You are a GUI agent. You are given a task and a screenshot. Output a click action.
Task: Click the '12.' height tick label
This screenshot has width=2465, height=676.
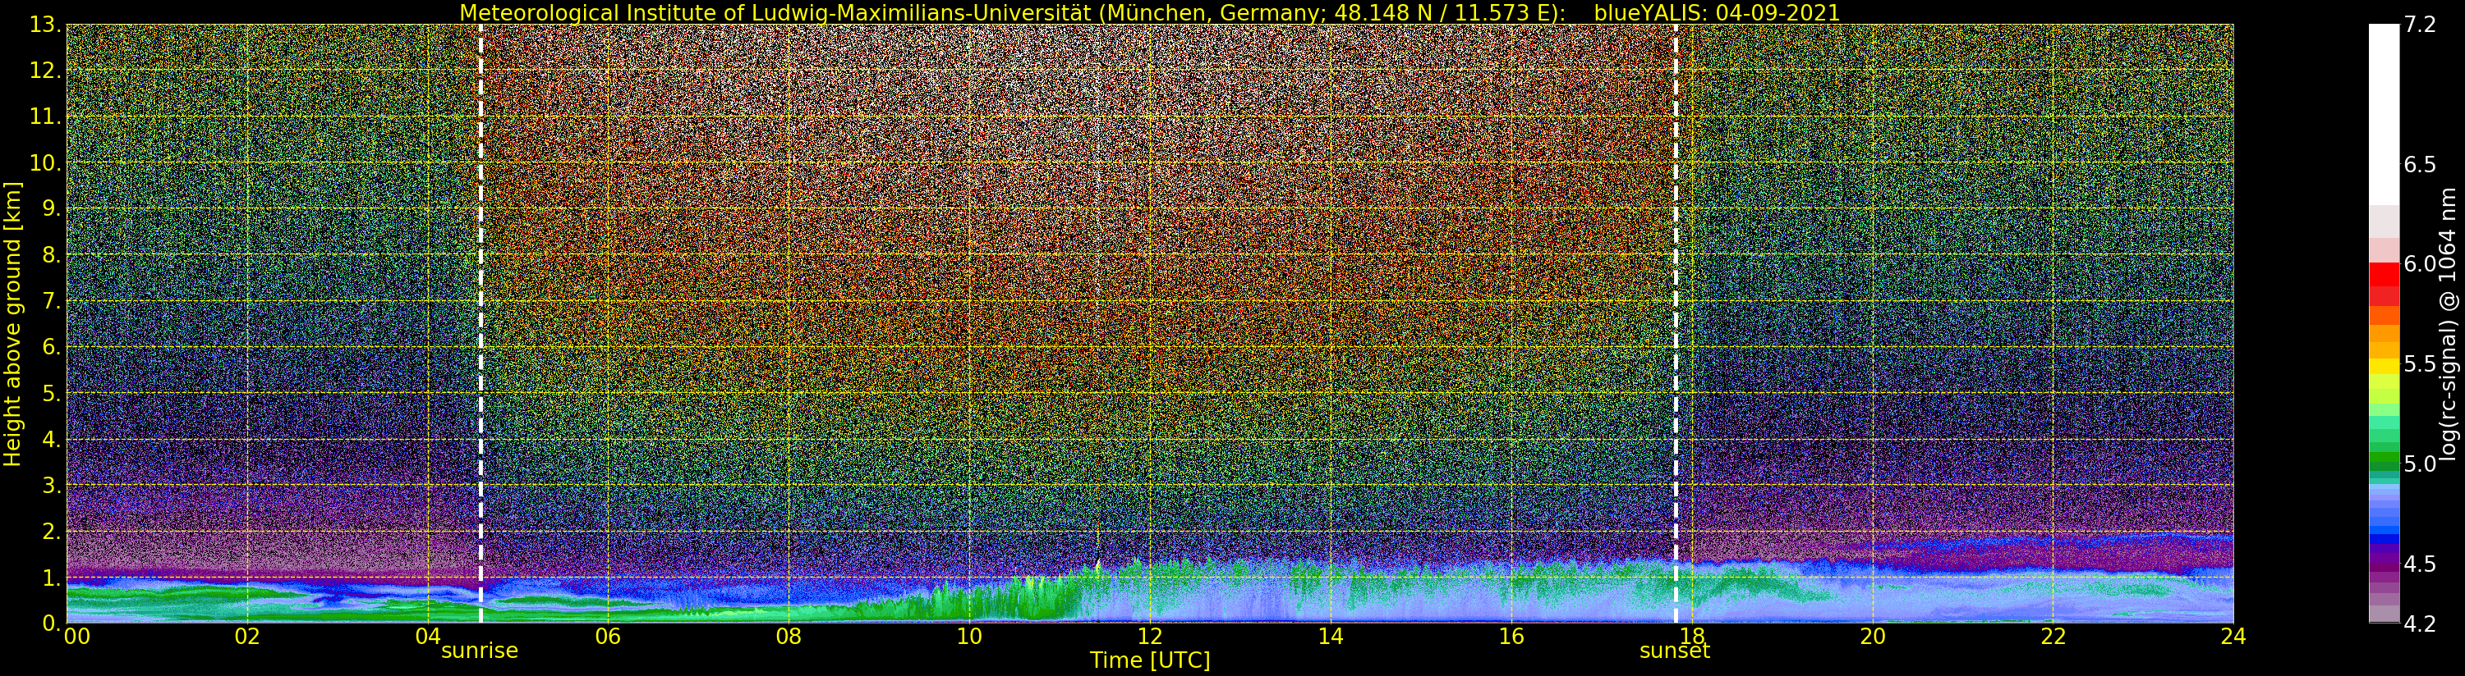(45, 71)
